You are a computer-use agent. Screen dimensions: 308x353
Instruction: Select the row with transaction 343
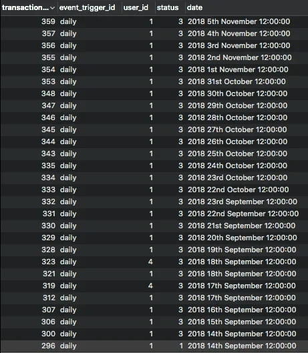pyautogui.click(x=154, y=153)
